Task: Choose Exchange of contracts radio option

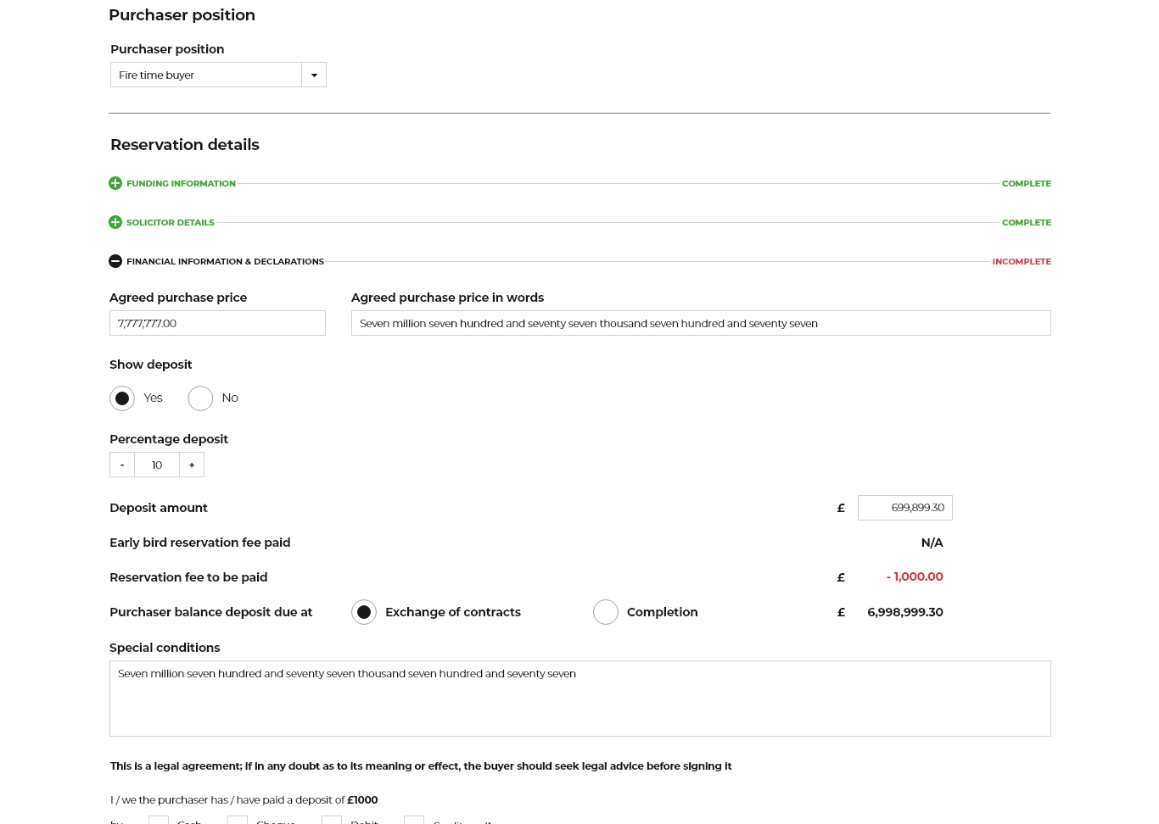Action: tap(364, 612)
